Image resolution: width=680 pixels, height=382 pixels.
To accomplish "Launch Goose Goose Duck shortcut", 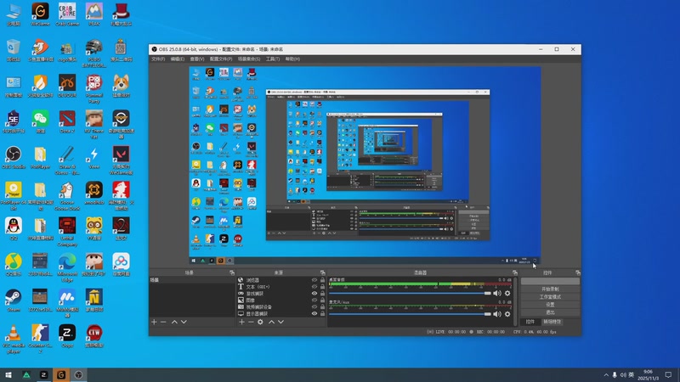I will click(x=67, y=196).
